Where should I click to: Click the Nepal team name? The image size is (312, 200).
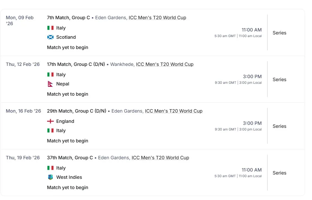click(63, 84)
